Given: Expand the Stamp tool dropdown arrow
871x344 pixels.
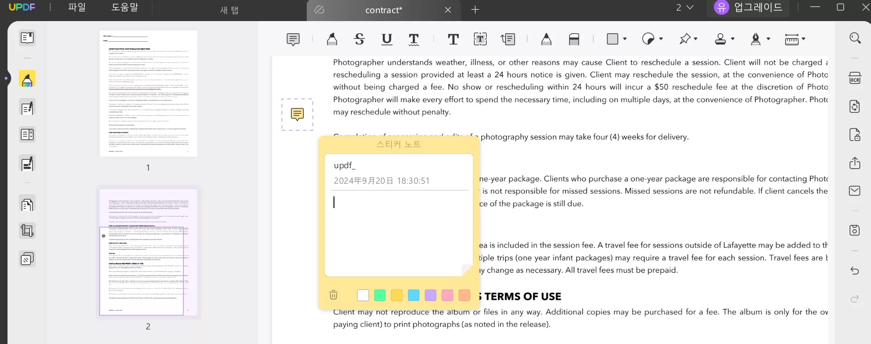Looking at the screenshot, I should click(x=733, y=39).
